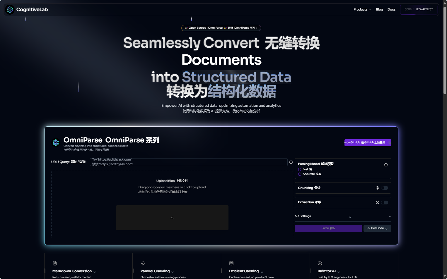Click the page vertical scrollbar thumb

445,50
